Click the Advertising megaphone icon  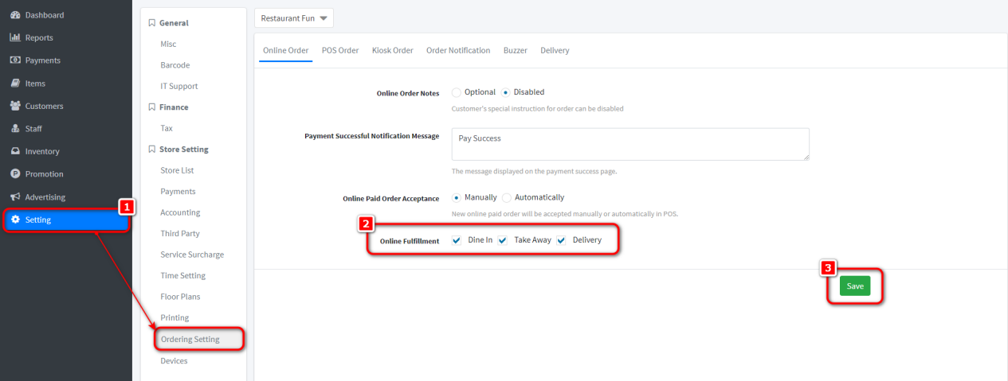pyautogui.click(x=14, y=197)
